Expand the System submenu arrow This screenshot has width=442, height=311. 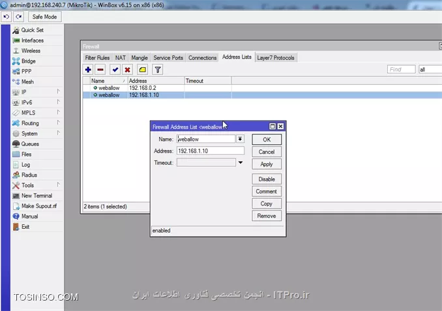click(x=59, y=133)
